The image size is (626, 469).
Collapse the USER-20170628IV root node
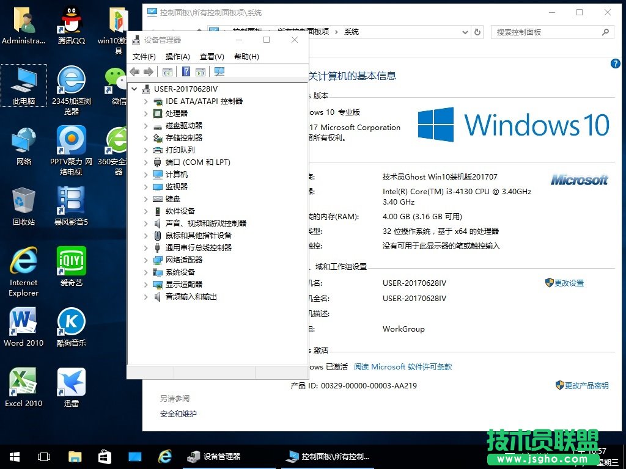[x=134, y=89]
